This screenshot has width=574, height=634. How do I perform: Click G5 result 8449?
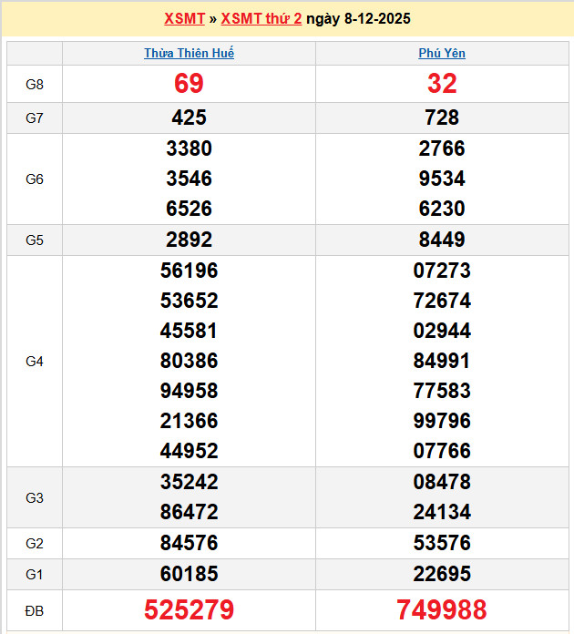442,240
